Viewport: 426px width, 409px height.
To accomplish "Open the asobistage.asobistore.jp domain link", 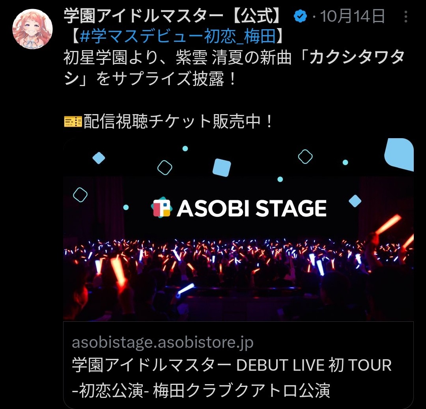I will (x=163, y=342).
